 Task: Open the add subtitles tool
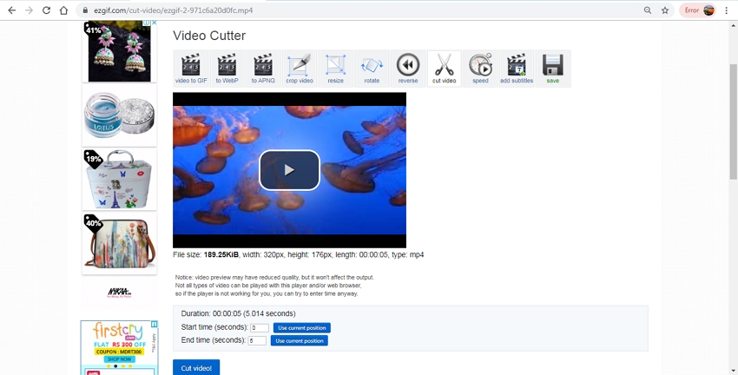(517, 68)
